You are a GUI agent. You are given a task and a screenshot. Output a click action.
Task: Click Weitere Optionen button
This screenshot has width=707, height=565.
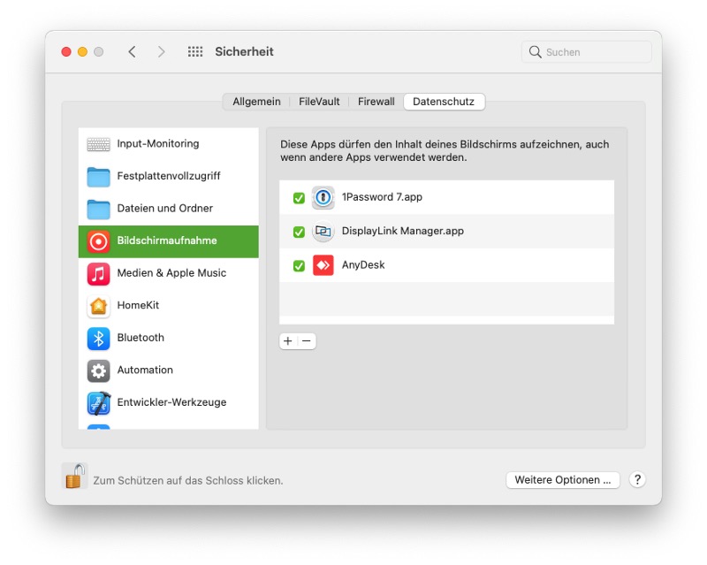pos(562,480)
